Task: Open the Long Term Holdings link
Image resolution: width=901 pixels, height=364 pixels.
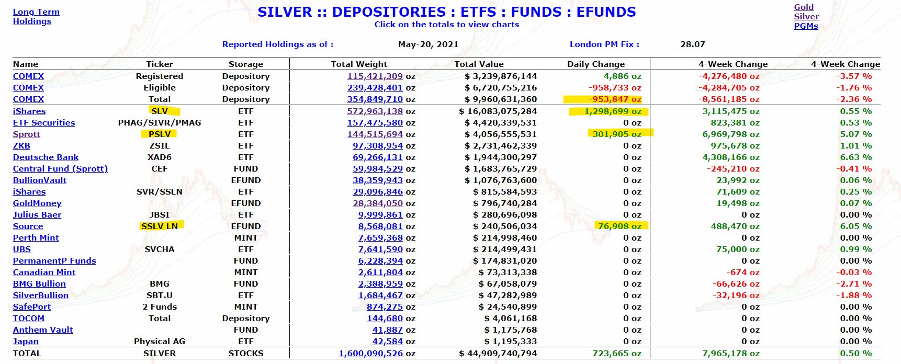Action: (x=36, y=17)
